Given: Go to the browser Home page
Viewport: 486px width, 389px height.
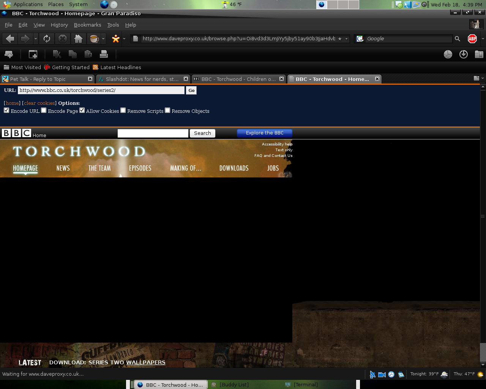Looking at the screenshot, I should [x=78, y=39].
